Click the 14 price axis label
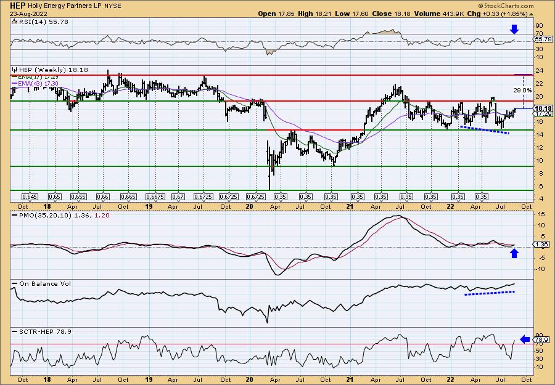This screenshot has width=555, height=385. 540,135
